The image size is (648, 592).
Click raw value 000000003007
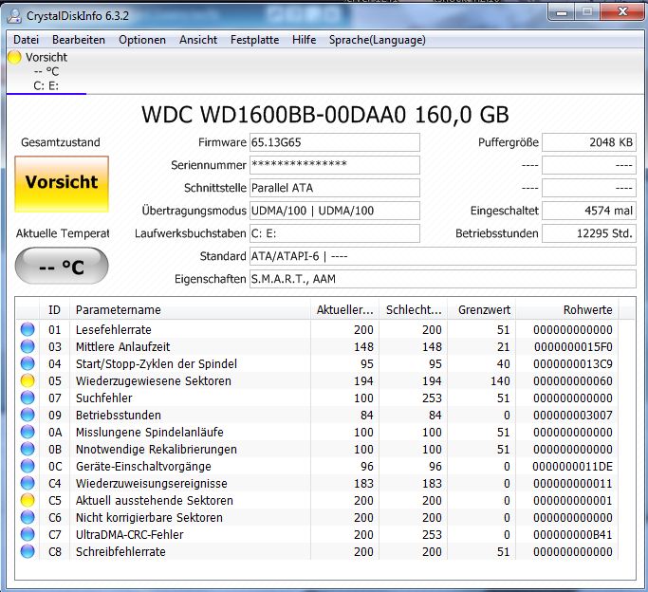pos(573,416)
